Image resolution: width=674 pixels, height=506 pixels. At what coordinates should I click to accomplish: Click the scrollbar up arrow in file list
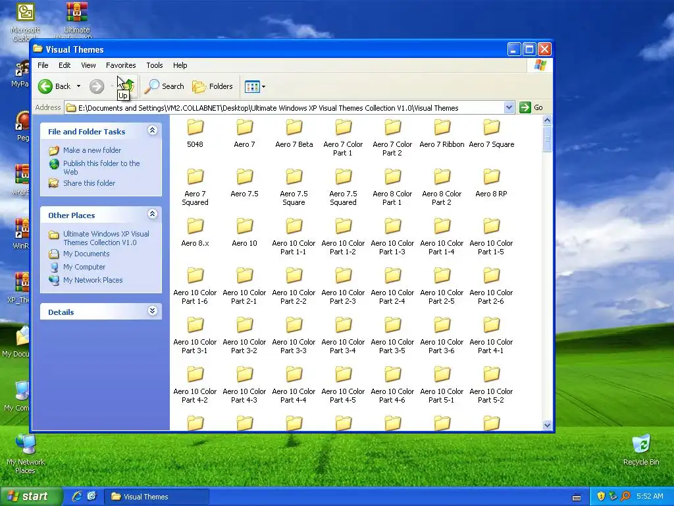547,121
